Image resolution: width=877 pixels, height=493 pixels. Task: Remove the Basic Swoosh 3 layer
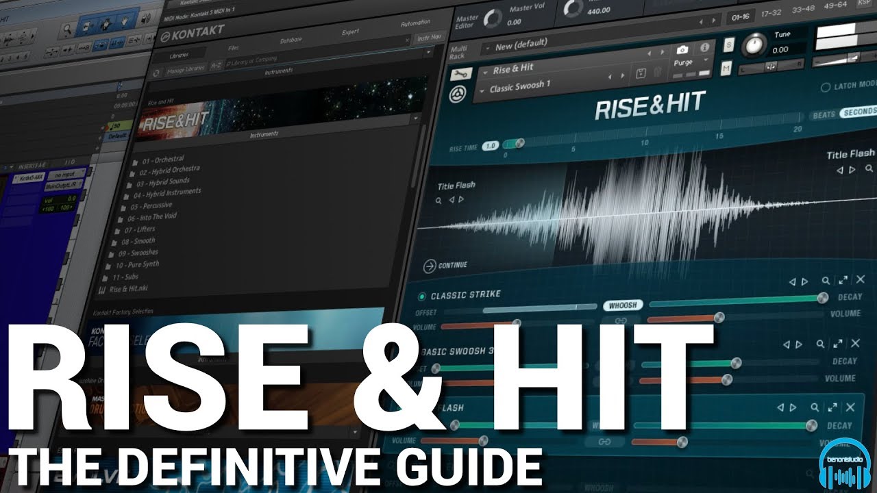pyautogui.click(x=855, y=343)
